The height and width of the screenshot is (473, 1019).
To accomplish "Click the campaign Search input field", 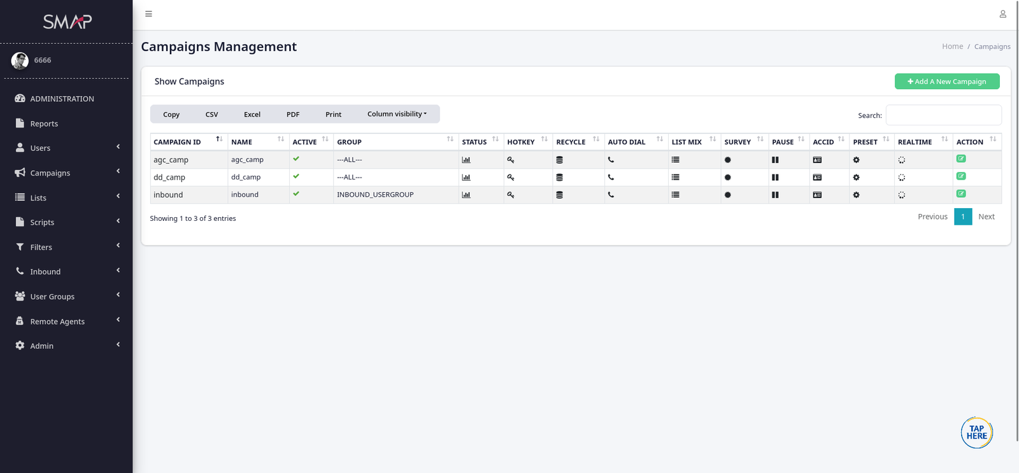I will pos(943,115).
